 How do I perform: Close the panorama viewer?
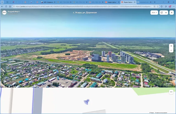click(172, 13)
